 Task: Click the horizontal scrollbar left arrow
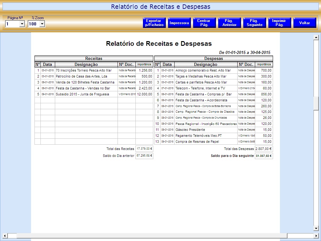(5, 236)
